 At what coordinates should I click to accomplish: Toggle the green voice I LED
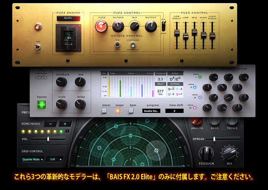click(200, 77)
